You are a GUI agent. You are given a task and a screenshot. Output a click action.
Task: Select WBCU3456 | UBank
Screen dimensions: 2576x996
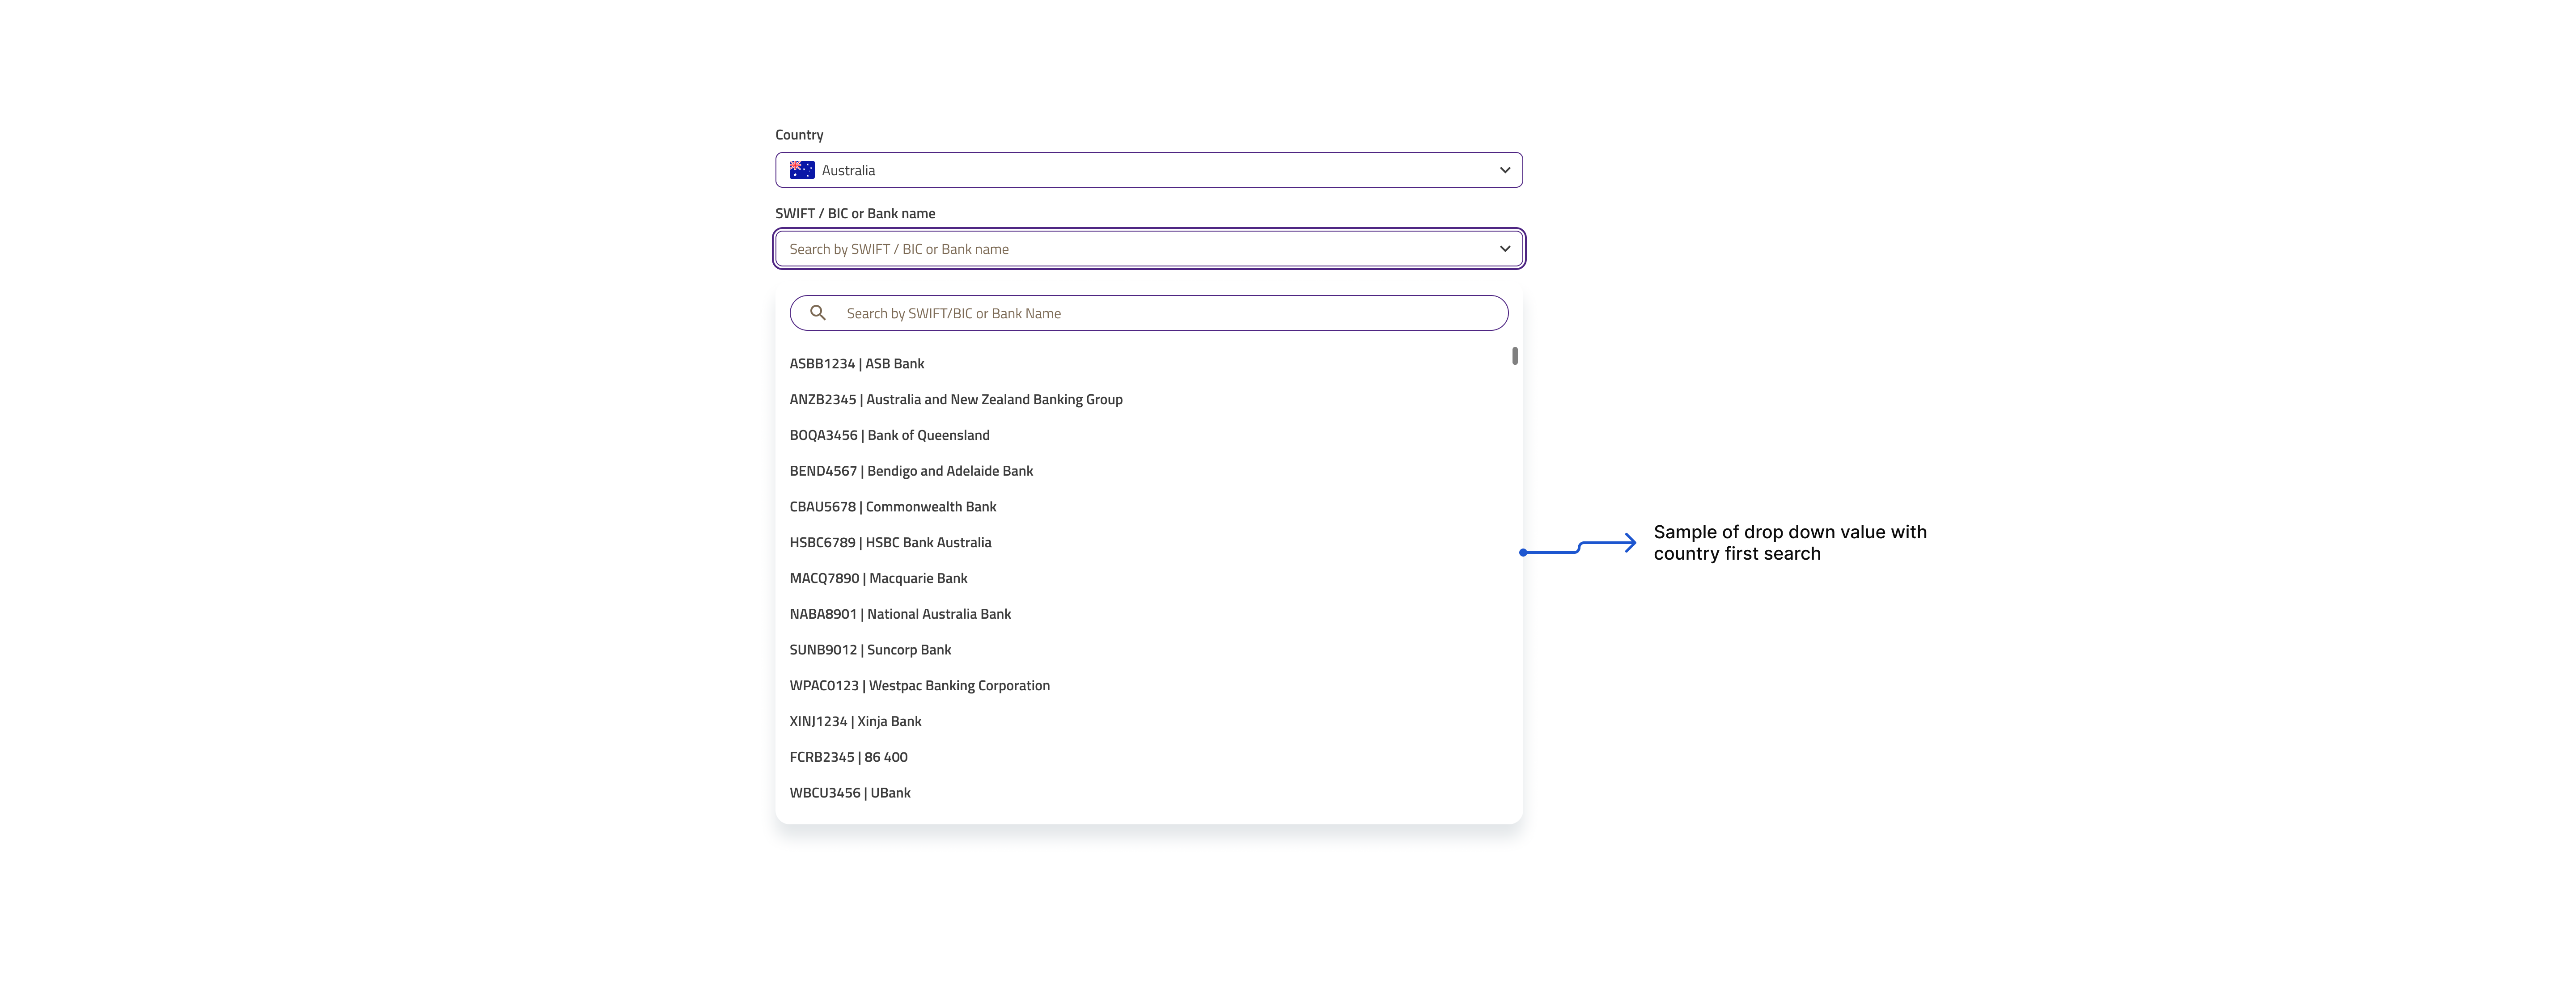[1148, 793]
